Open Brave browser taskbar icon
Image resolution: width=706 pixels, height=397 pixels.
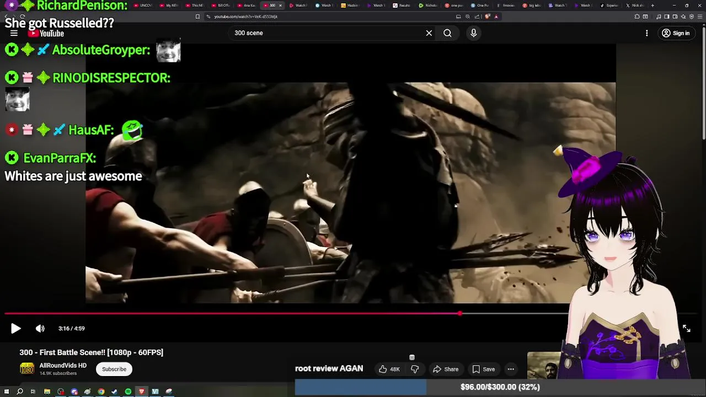(141, 391)
